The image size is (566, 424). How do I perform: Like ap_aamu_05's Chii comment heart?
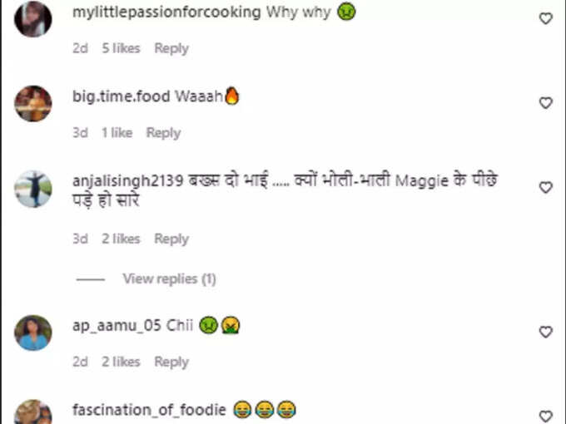546,332
